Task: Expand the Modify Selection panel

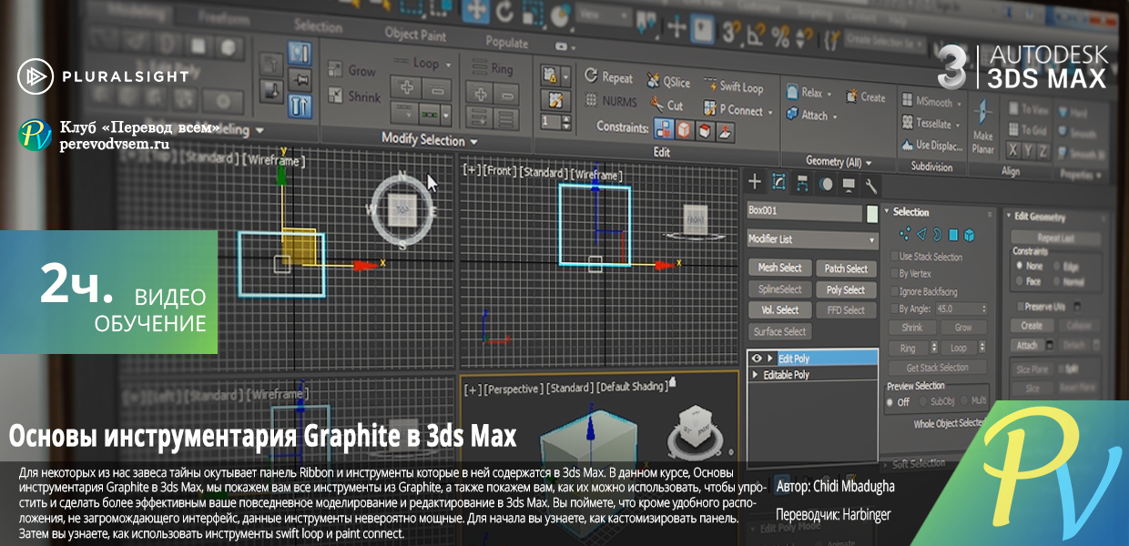Action: click(430, 140)
